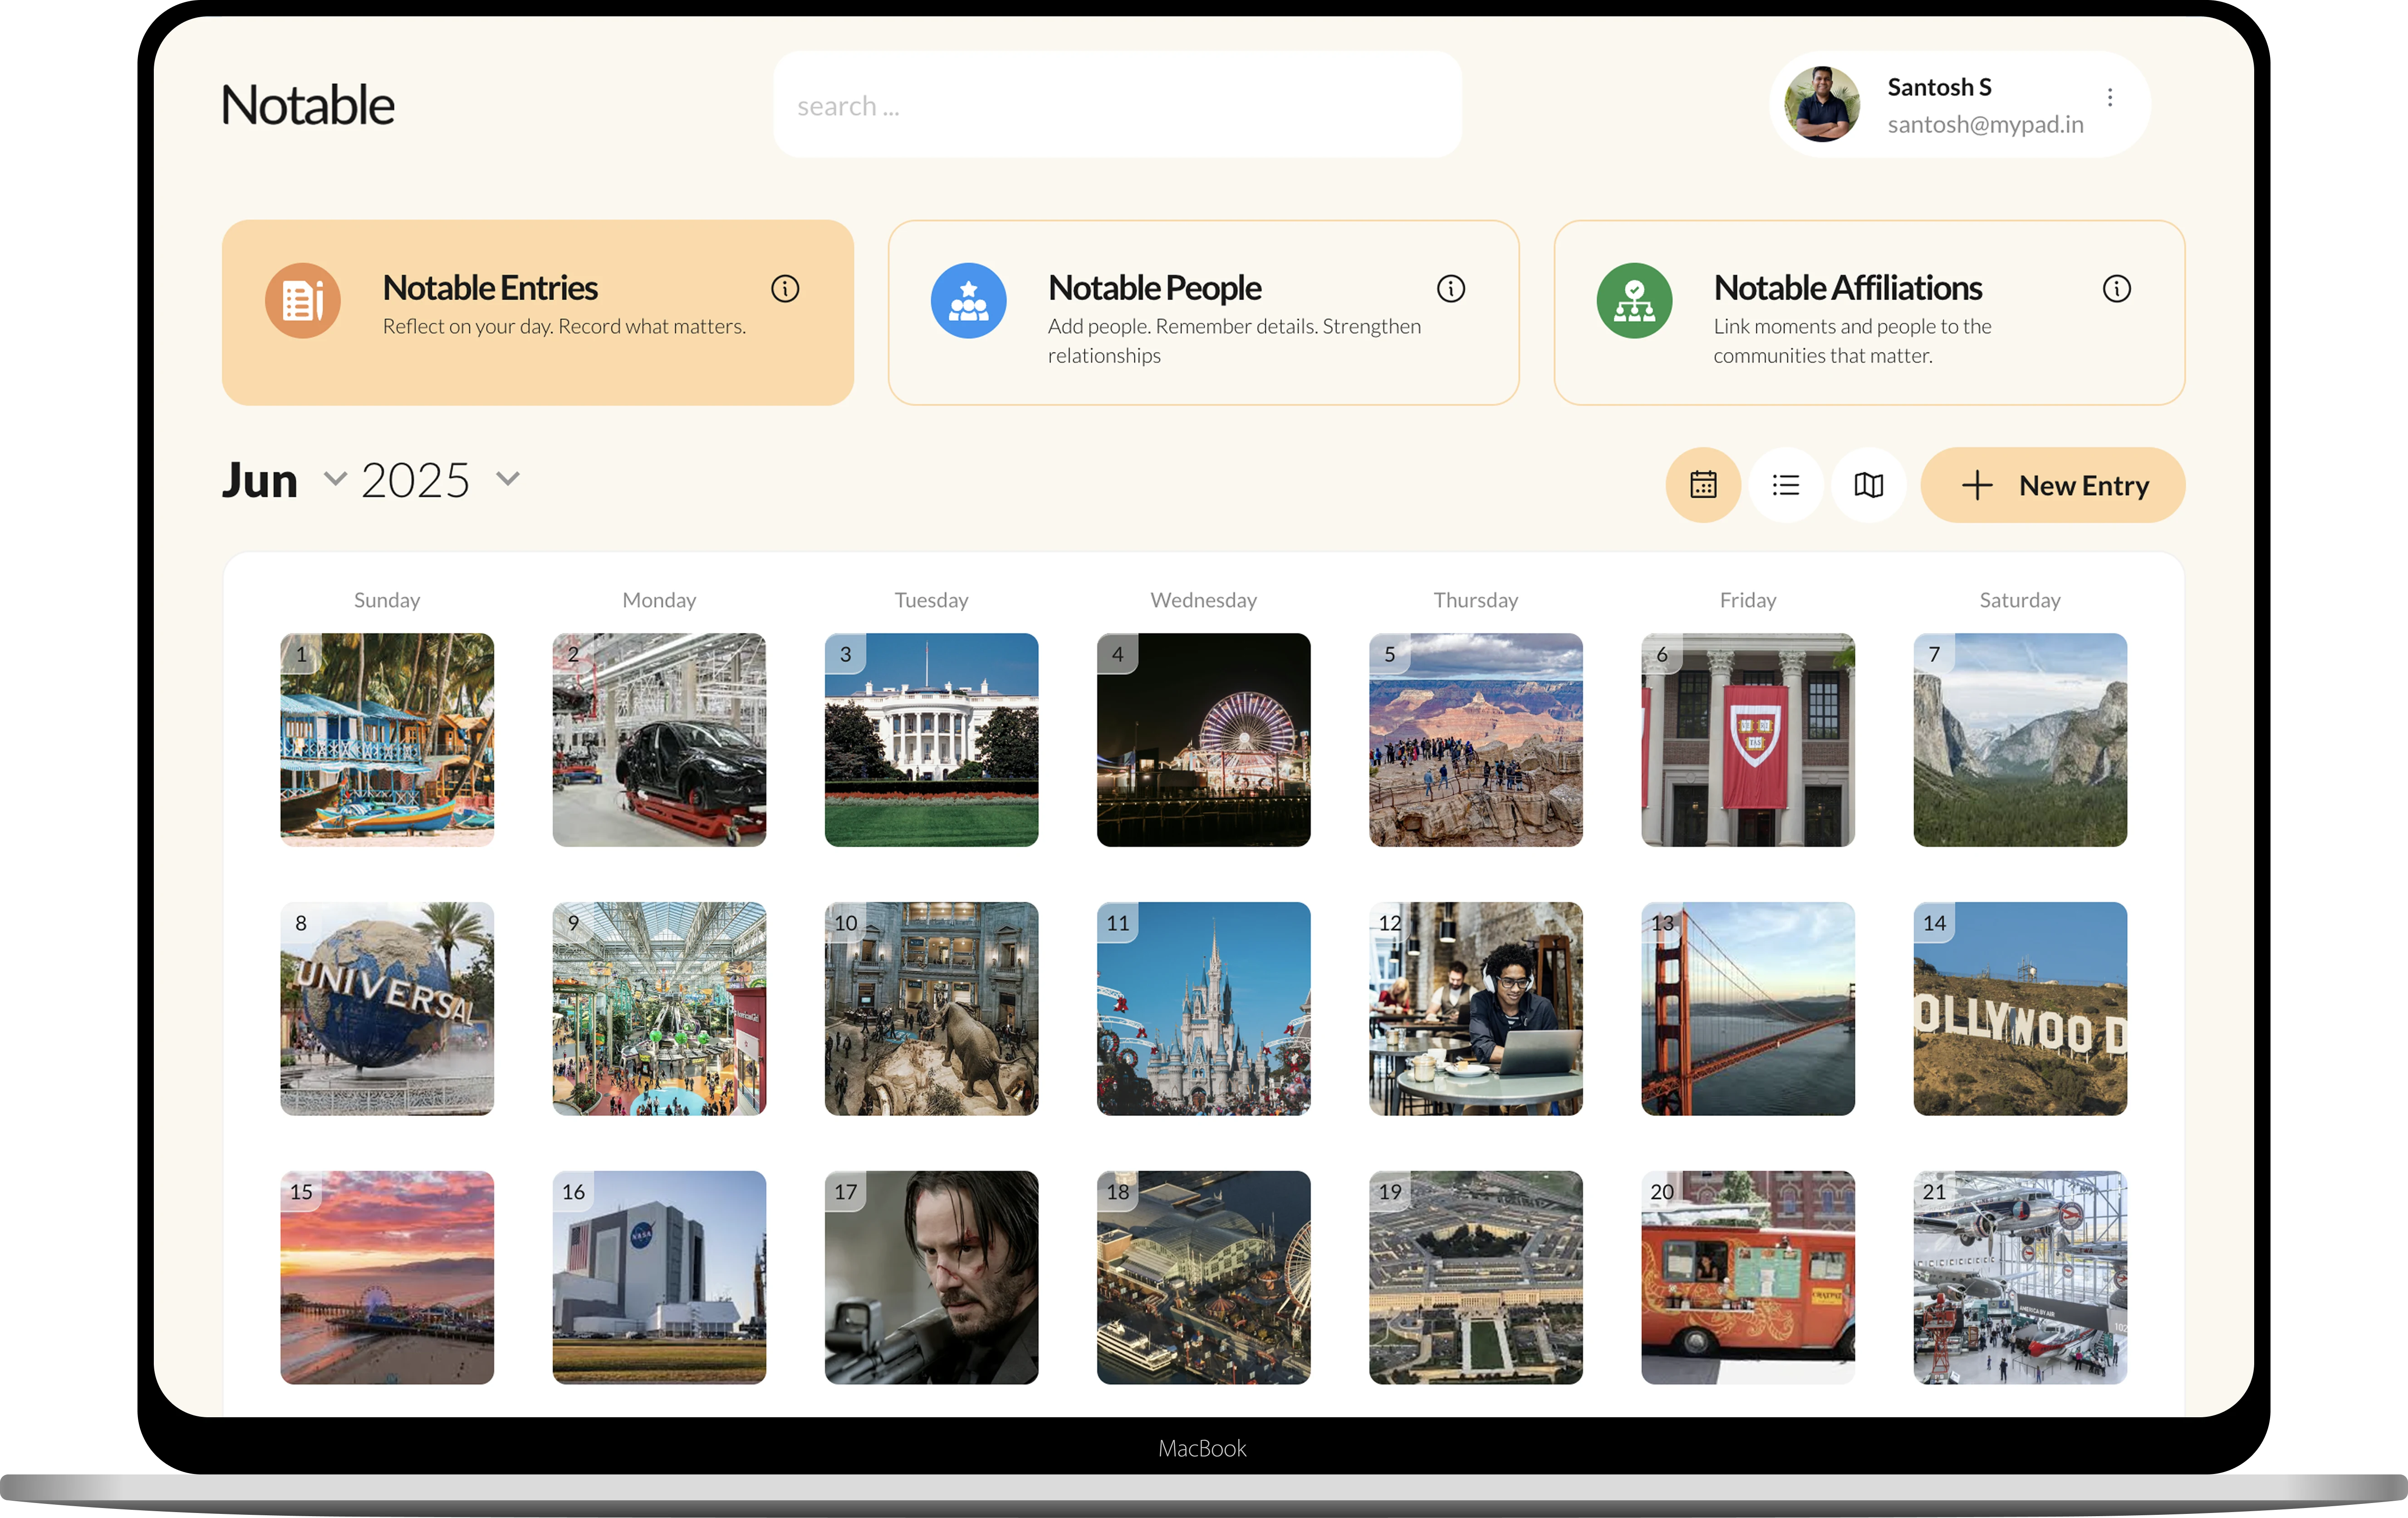Image resolution: width=2408 pixels, height=1518 pixels.
Task: Click the Notable Affiliations hierarchy icon
Action: [x=1634, y=301]
